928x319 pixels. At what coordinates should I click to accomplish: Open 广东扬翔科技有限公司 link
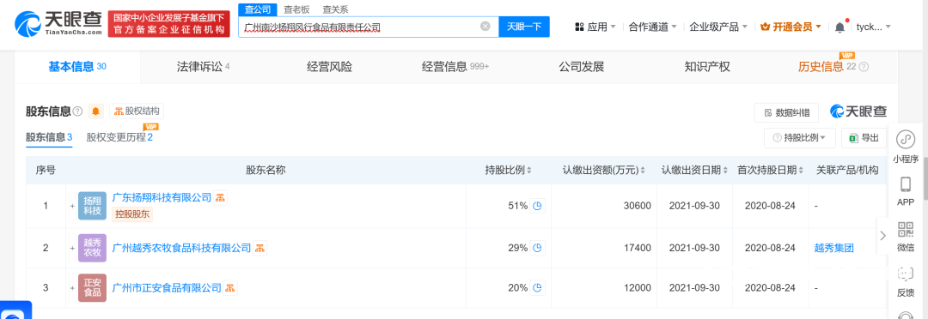162,198
